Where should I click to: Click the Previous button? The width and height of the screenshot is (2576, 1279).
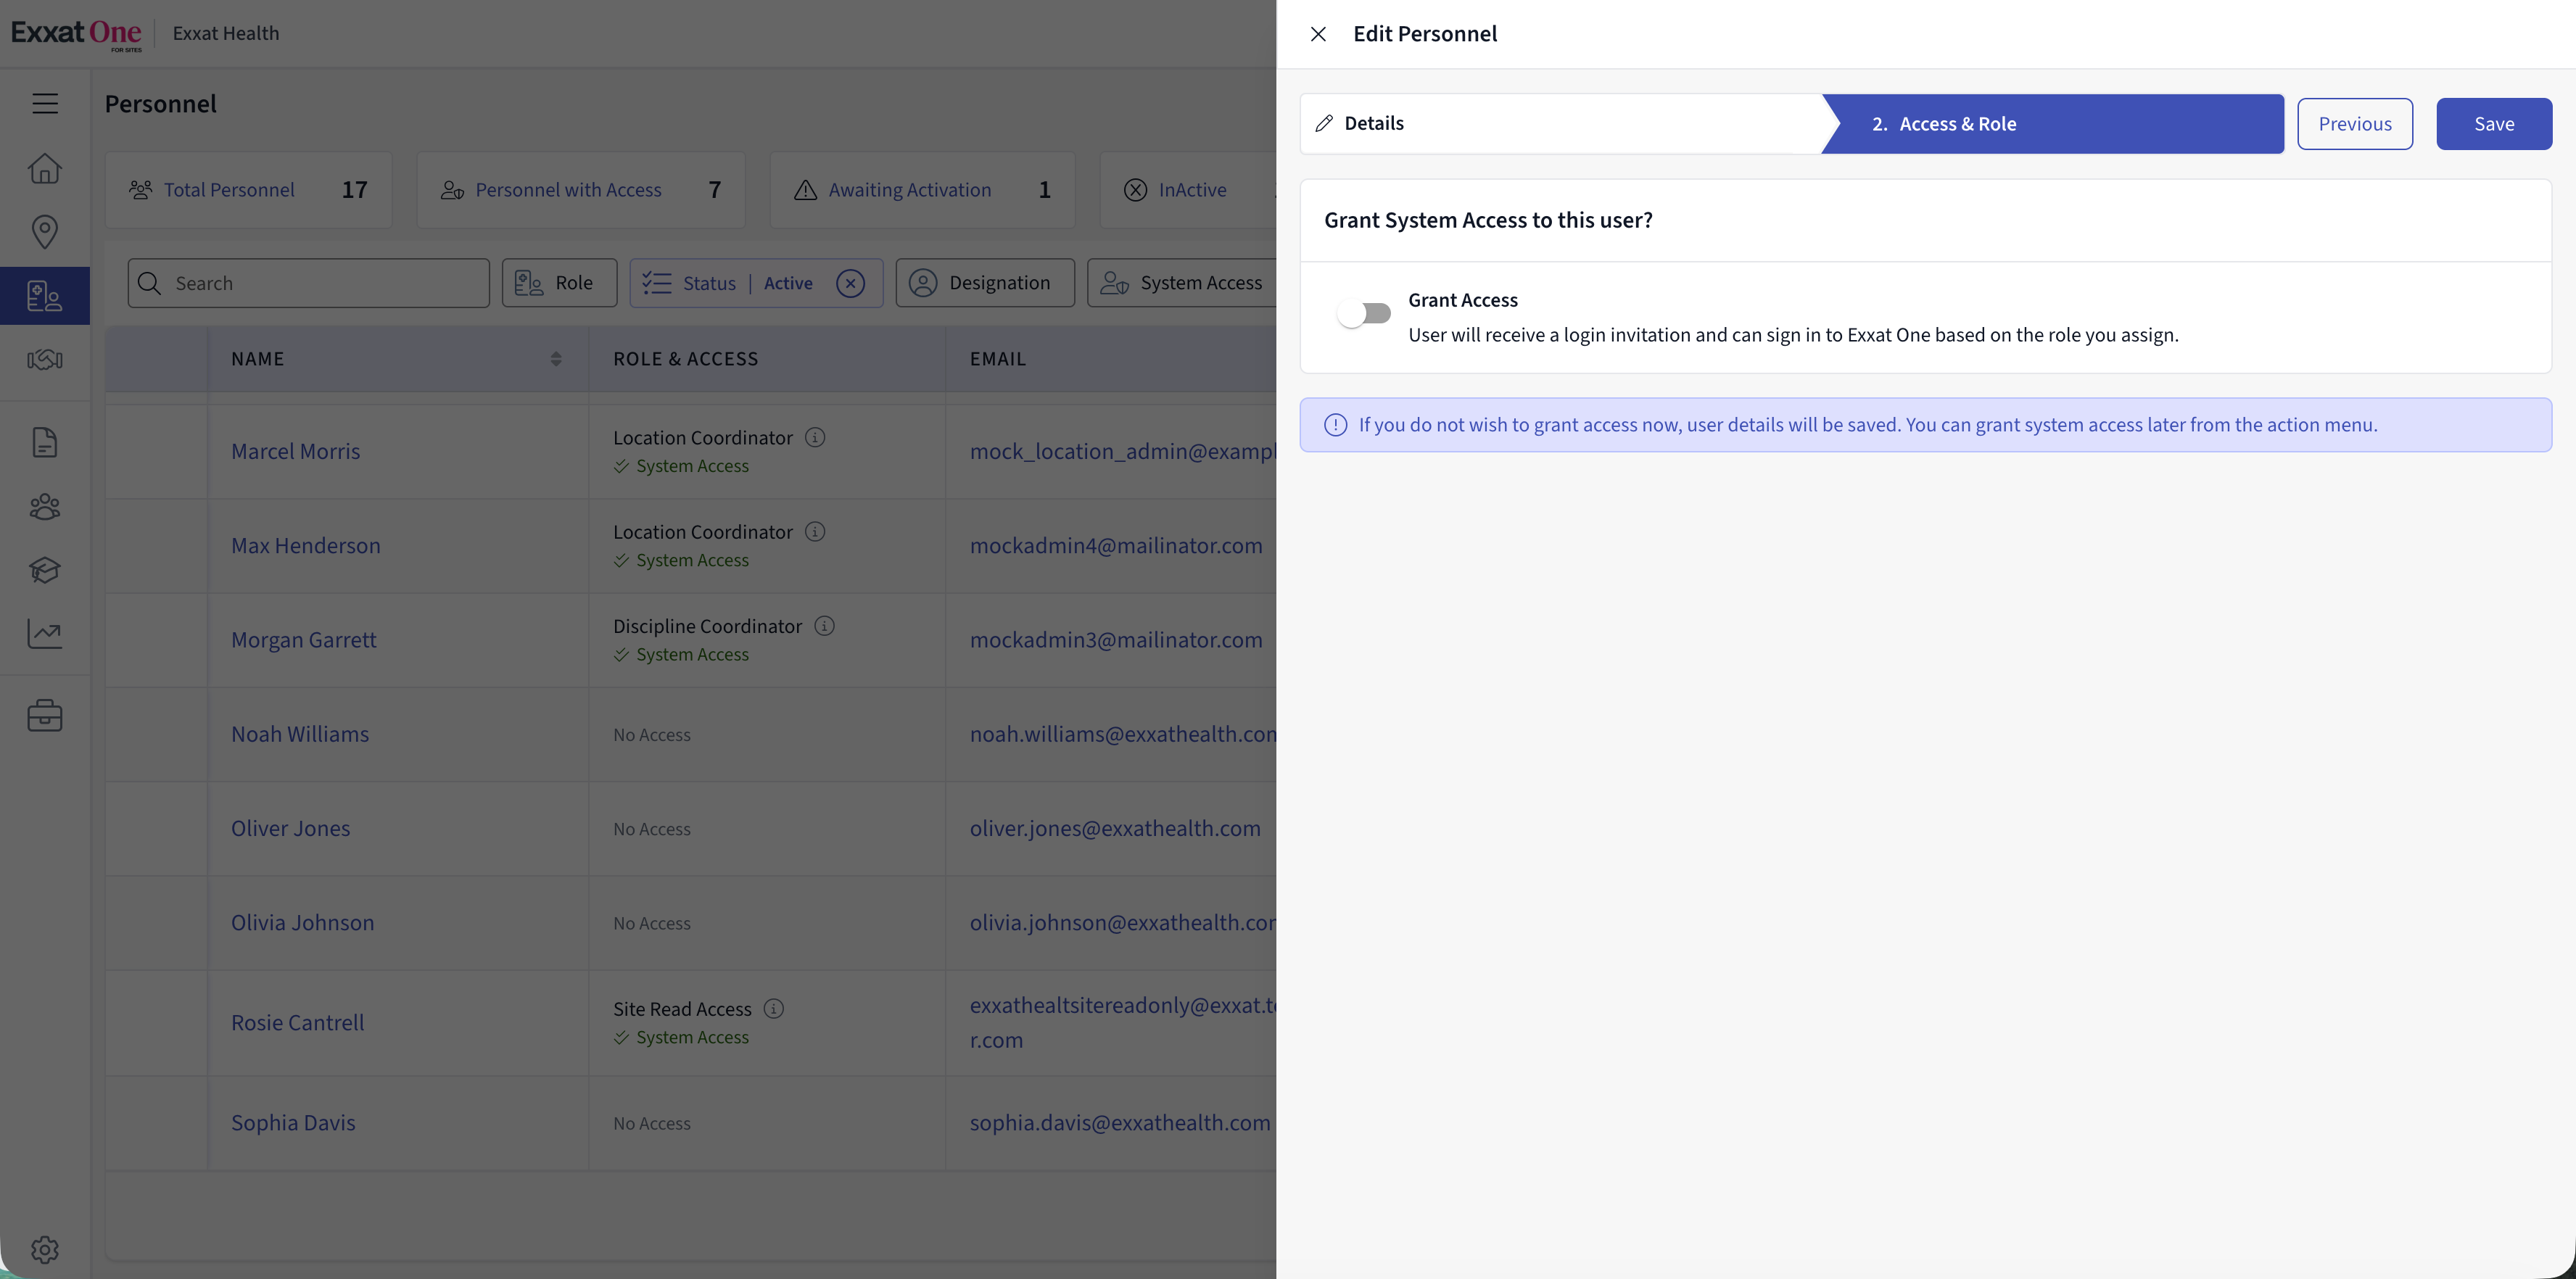tap(2355, 124)
